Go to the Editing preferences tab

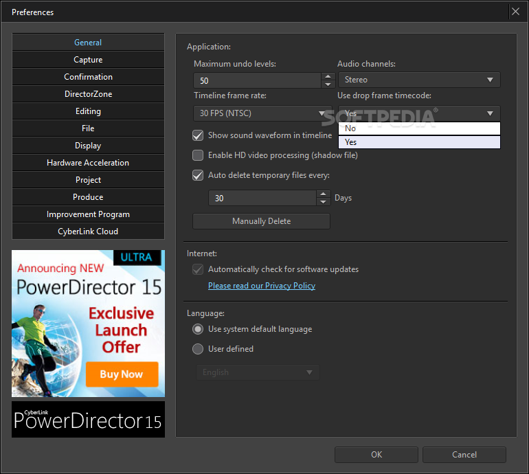coord(88,111)
